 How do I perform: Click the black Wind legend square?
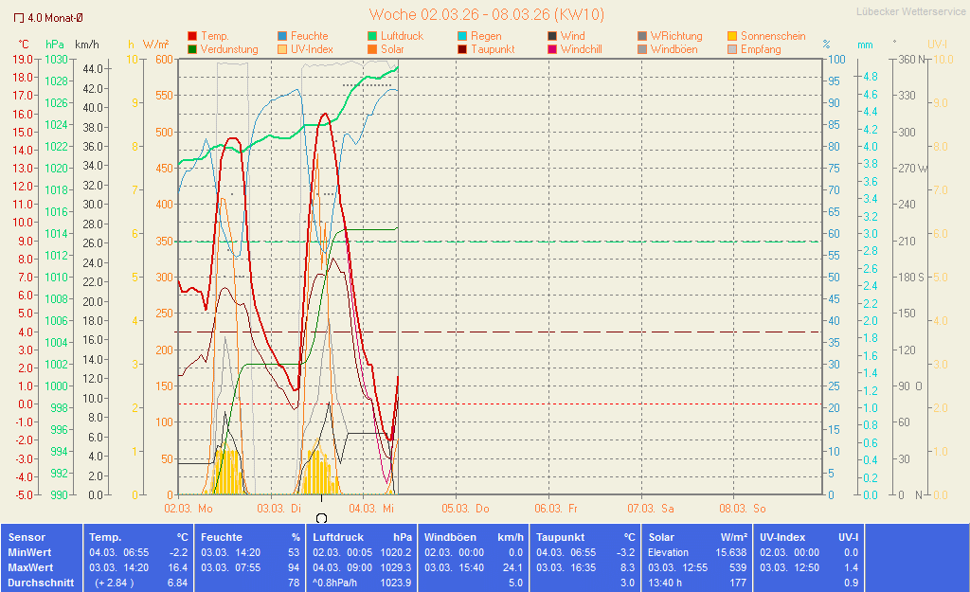point(552,36)
